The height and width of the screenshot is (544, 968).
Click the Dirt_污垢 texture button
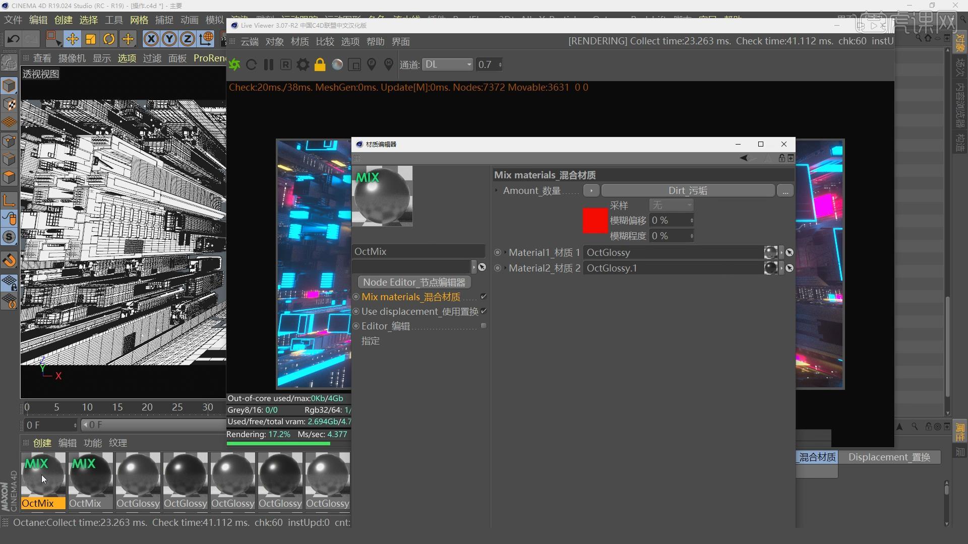(x=688, y=190)
